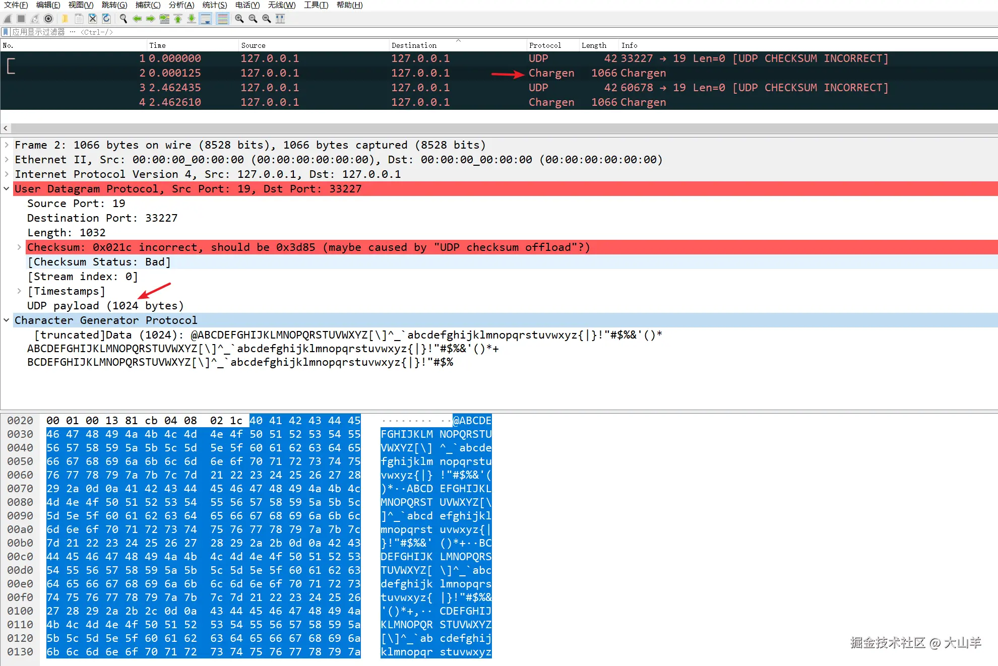
Task: Open the 统计(S) menu
Action: click(x=214, y=5)
